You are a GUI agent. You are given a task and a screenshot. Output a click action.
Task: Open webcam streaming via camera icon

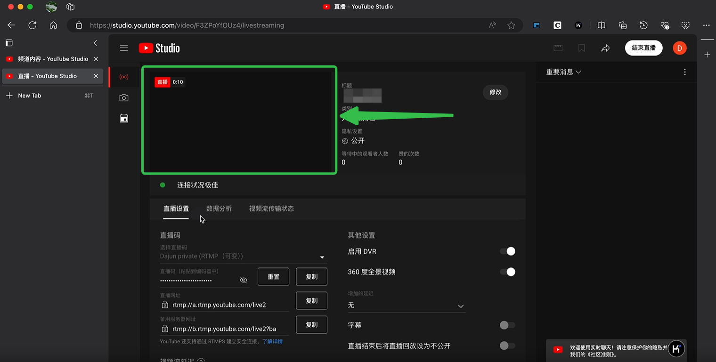tap(123, 97)
